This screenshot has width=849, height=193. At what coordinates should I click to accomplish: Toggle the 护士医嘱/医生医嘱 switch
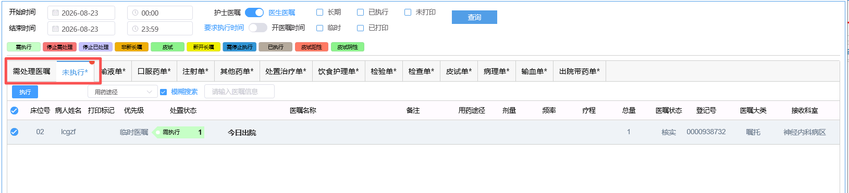pos(254,12)
